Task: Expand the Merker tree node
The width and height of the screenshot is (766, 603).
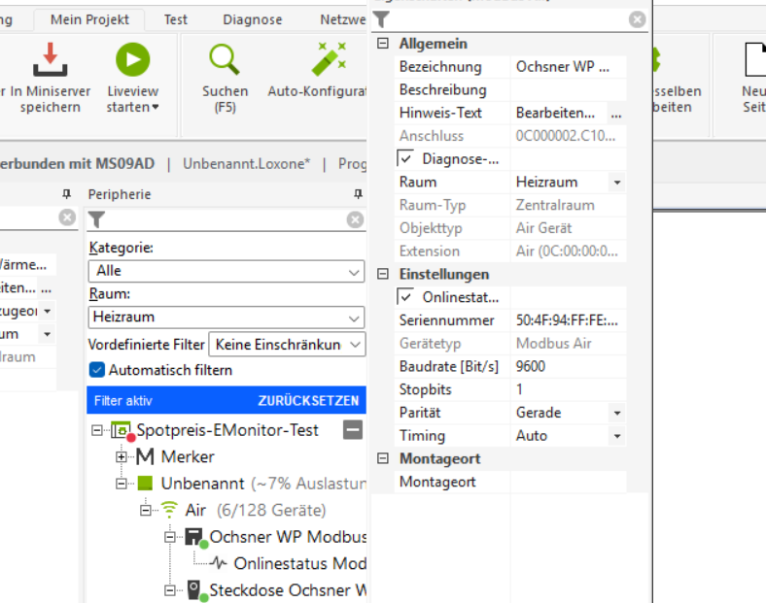Action: pyautogui.click(x=122, y=457)
